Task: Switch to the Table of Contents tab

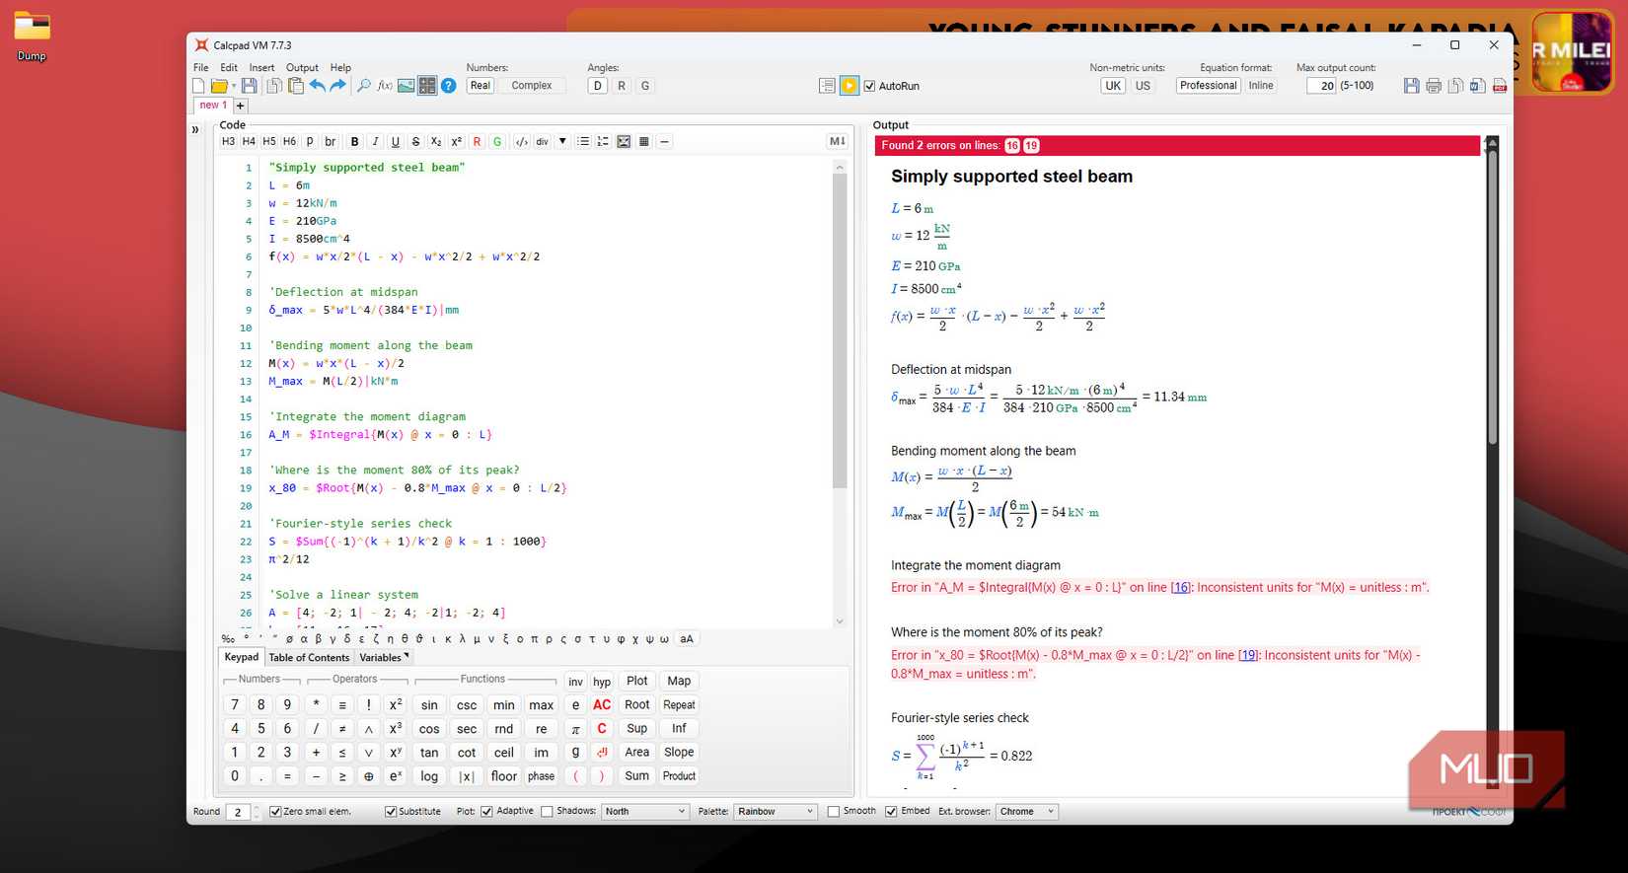Action: (x=309, y=658)
